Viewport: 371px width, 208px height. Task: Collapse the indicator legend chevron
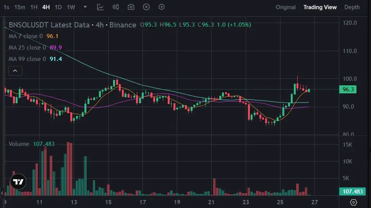[15, 71]
